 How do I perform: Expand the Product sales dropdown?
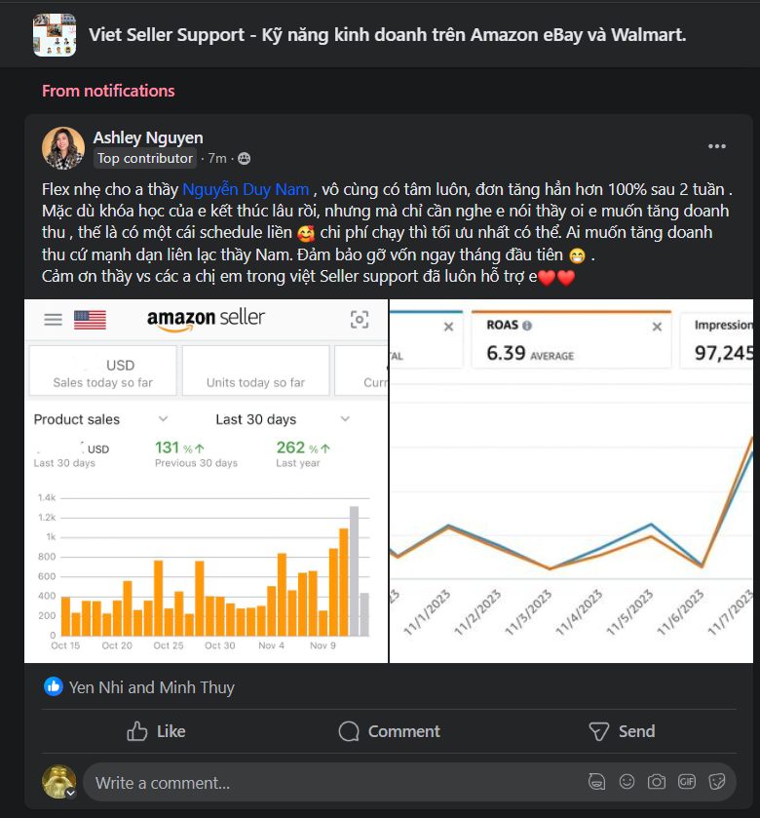tap(163, 419)
